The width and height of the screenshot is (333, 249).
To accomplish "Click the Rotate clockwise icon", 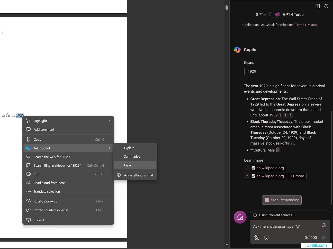I will click(29, 201).
